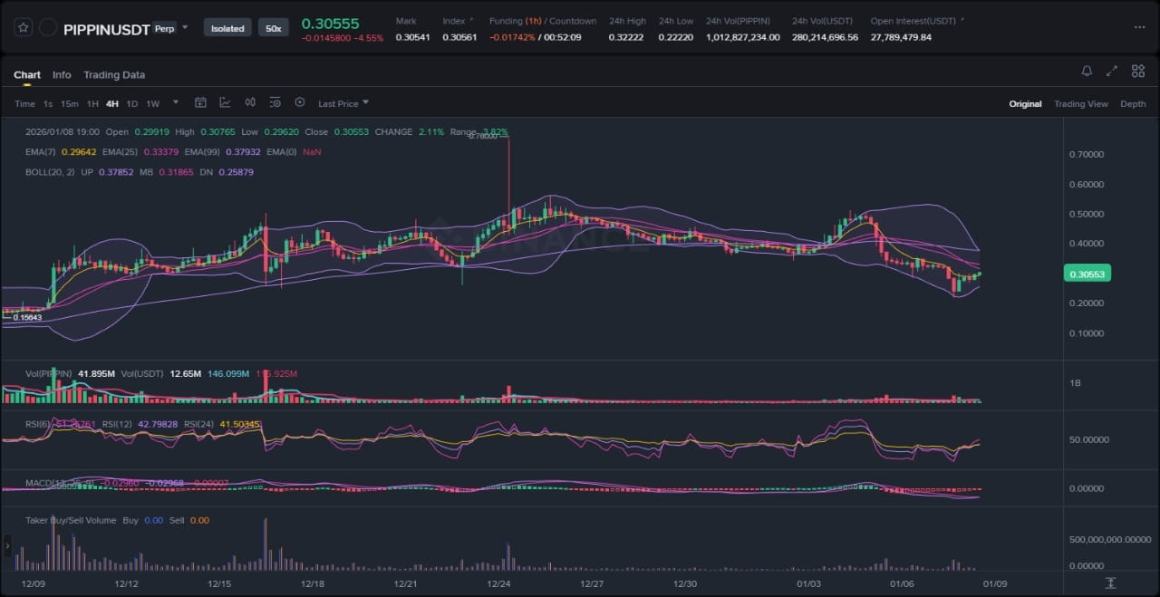
Task: Click the 12/24 date on time axis
Action: coord(498,584)
